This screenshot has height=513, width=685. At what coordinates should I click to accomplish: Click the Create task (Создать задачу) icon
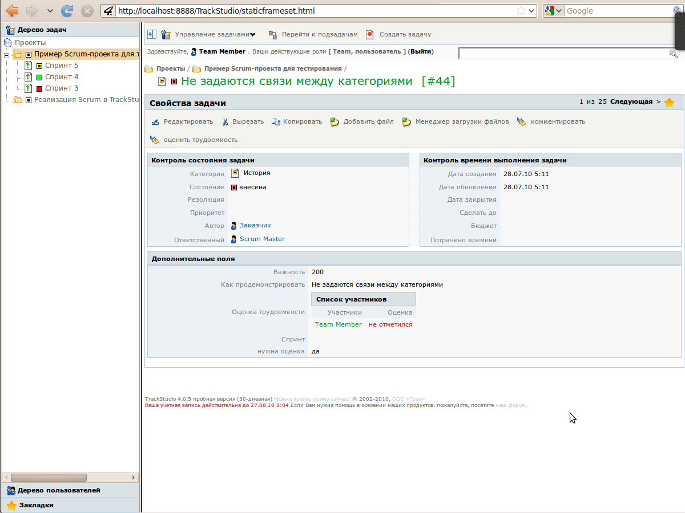click(370, 35)
